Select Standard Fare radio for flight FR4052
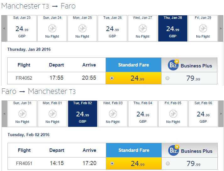The width and height of the screenshot is (224, 171). [112, 78]
